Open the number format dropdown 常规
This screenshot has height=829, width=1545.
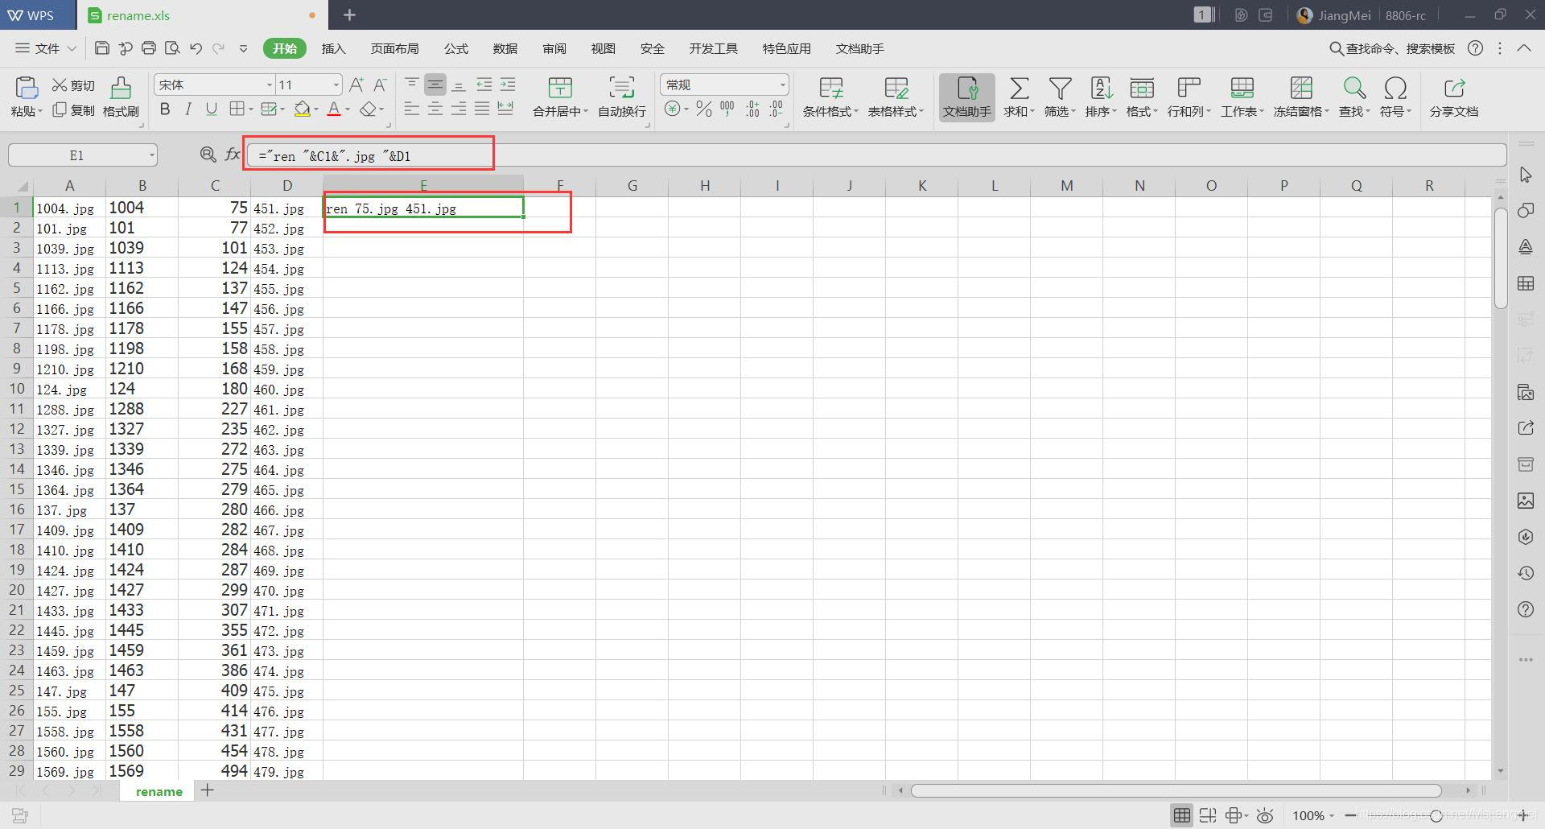[782, 85]
